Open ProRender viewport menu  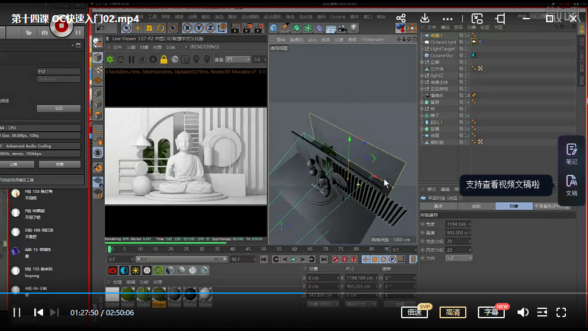(372, 40)
